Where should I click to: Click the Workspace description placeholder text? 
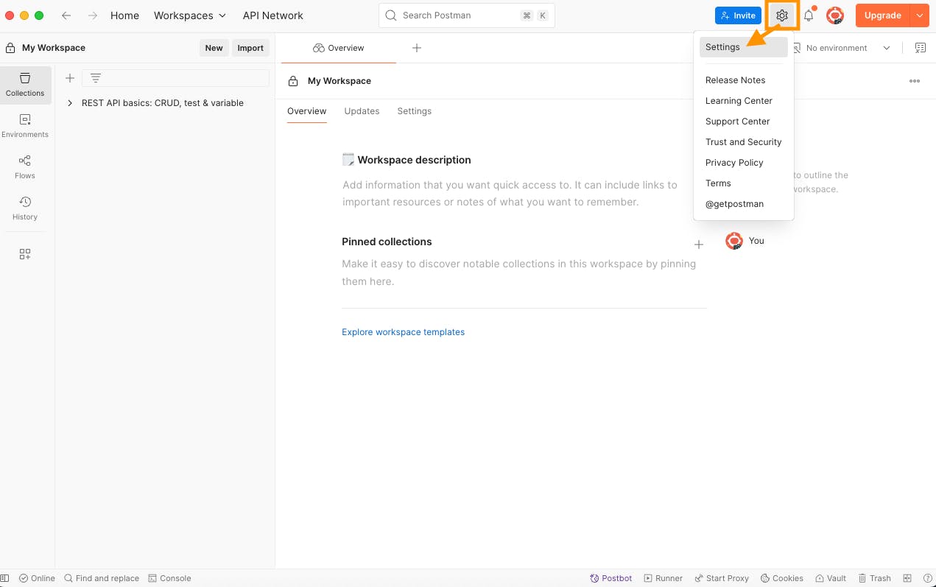point(510,194)
